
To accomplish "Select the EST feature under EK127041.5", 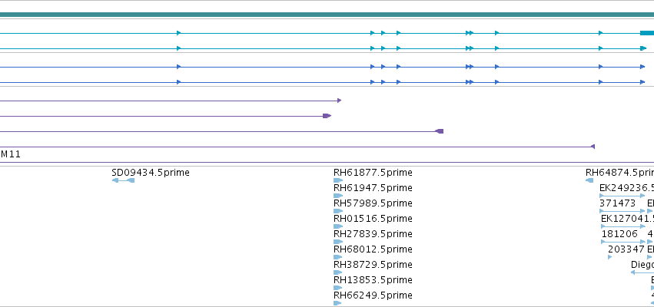I will pyautogui.click(x=623, y=226).
